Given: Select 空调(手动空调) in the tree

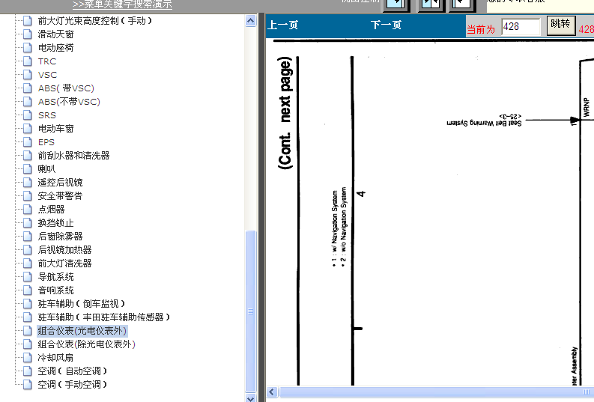Looking at the screenshot, I should (73, 385).
